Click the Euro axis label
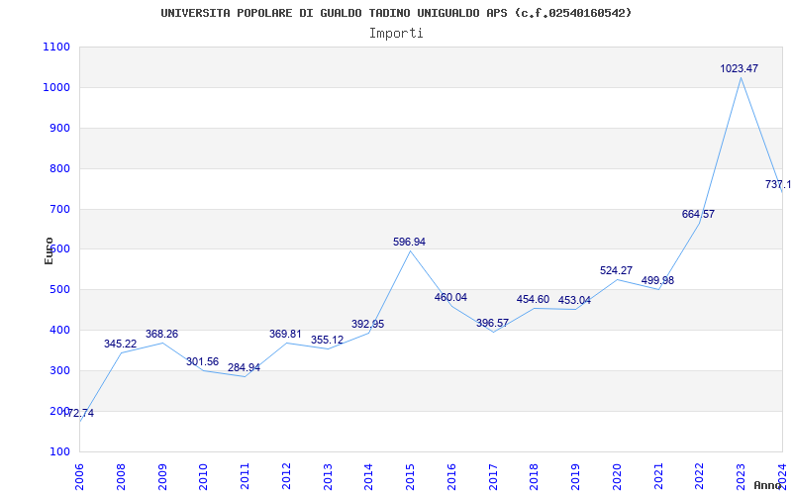This screenshot has width=792, height=495. tap(49, 250)
